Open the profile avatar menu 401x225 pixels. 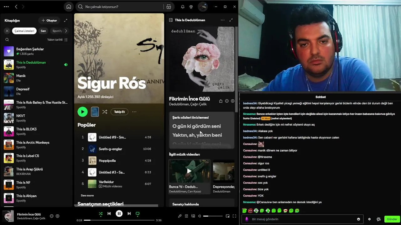[203, 7]
